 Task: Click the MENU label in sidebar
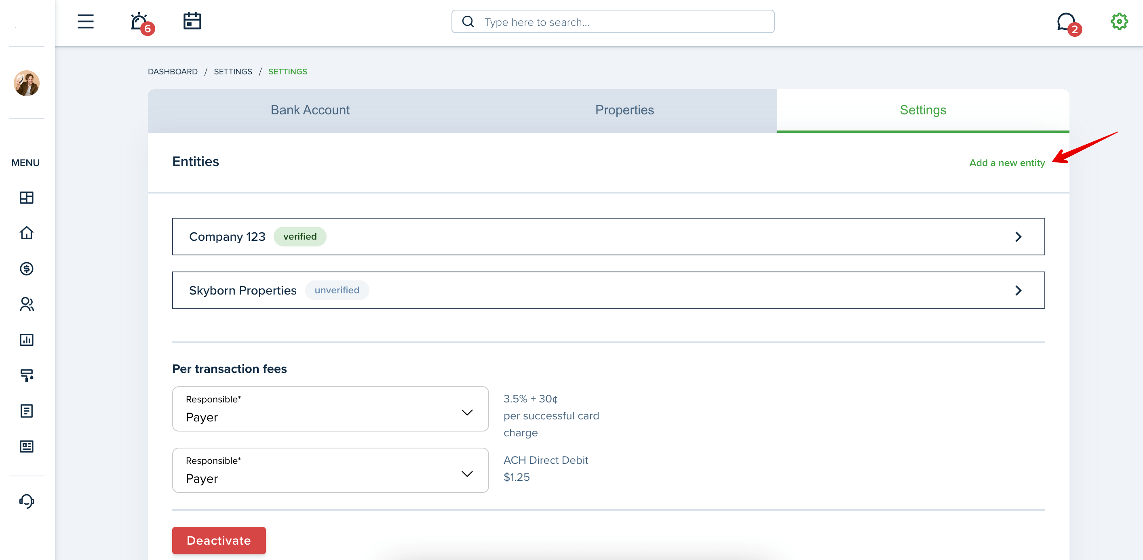point(26,163)
